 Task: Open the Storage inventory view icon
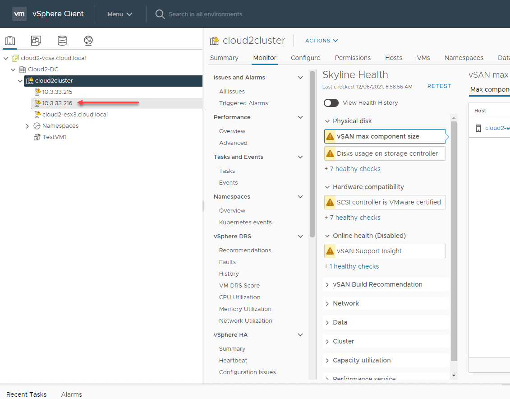pyautogui.click(x=62, y=41)
